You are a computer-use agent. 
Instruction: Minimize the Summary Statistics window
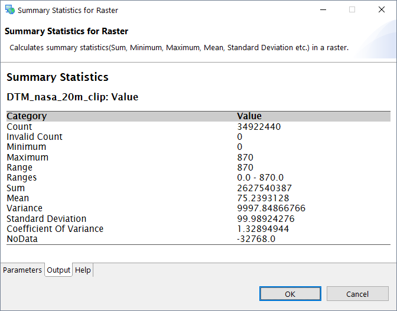tap(324, 10)
